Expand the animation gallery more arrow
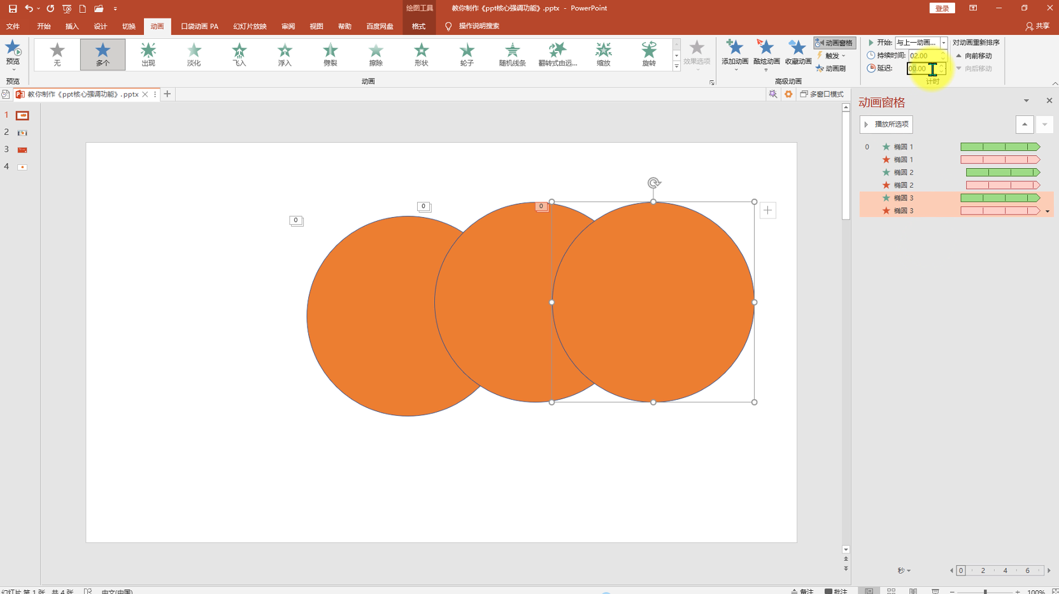This screenshot has width=1059, height=594. (x=676, y=66)
